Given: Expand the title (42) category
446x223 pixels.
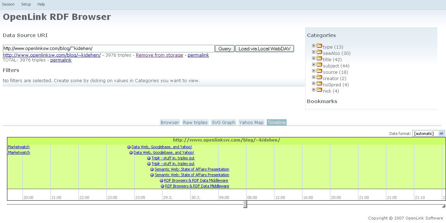Looking at the screenshot, I should [x=314, y=58].
